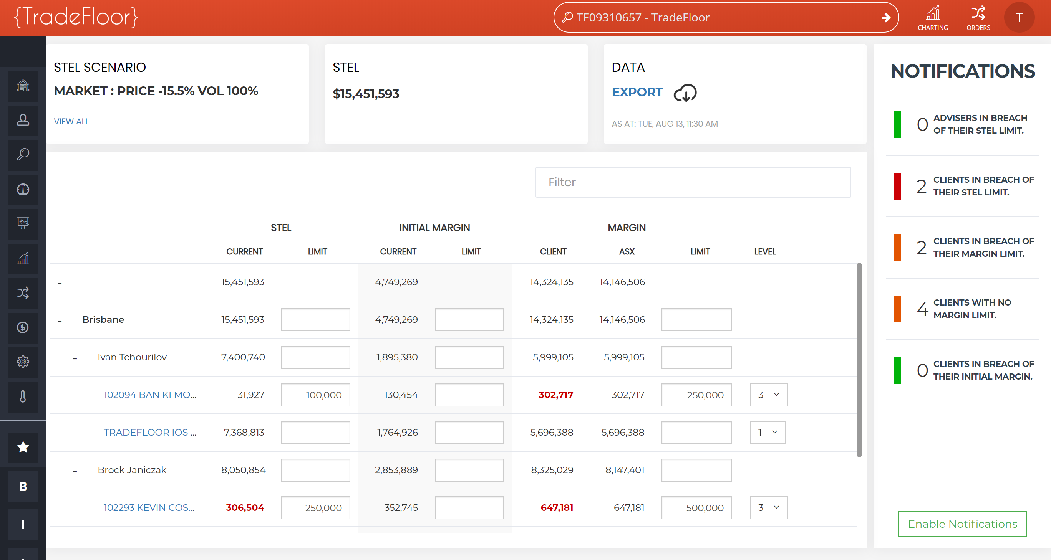The height and width of the screenshot is (560, 1051).
Task: Click the Ivan Tchourilov name
Action: [x=132, y=357]
